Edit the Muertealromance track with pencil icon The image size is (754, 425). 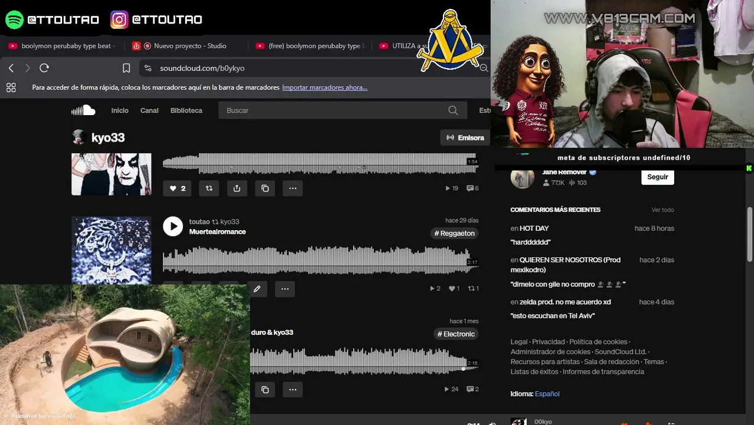pyautogui.click(x=257, y=289)
